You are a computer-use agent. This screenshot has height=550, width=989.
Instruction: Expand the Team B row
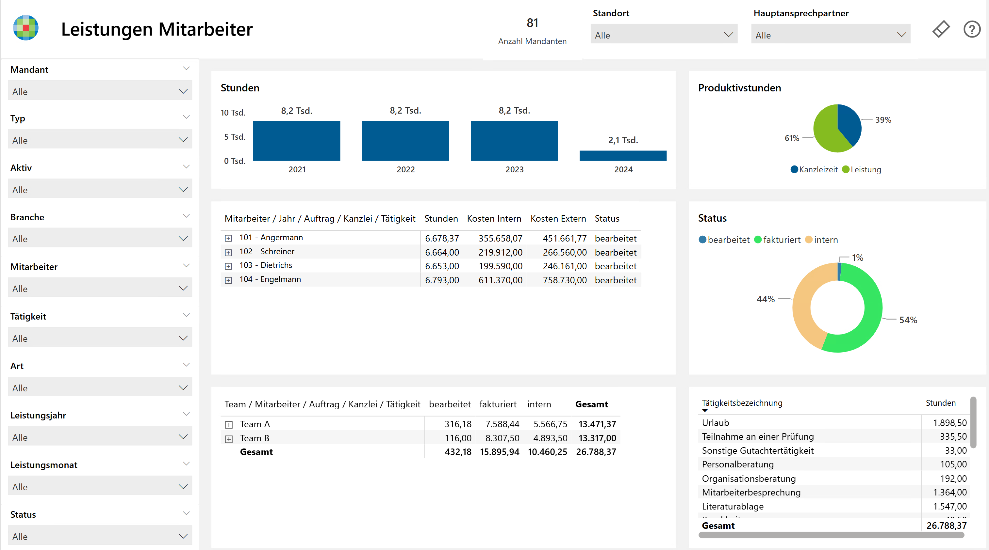pos(229,439)
